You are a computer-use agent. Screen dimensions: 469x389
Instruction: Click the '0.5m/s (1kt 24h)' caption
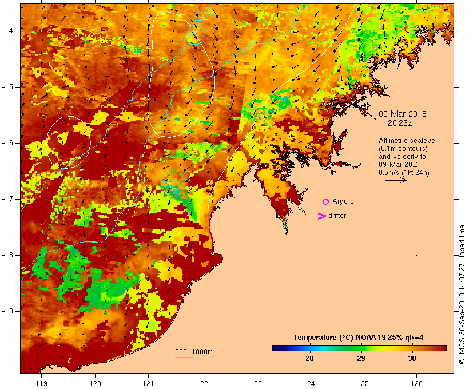pos(404,173)
